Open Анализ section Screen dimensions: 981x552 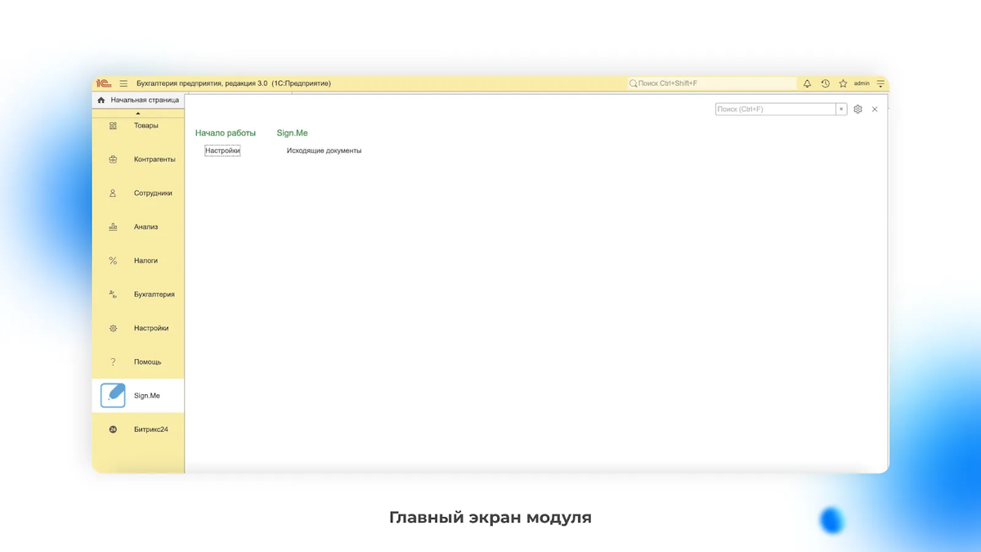[x=146, y=227]
